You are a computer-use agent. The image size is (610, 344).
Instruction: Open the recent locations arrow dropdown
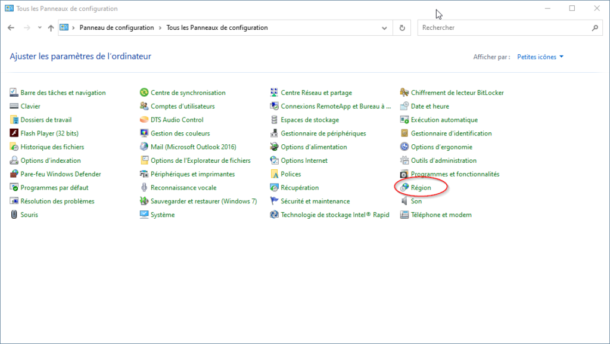pyautogui.click(x=40, y=28)
